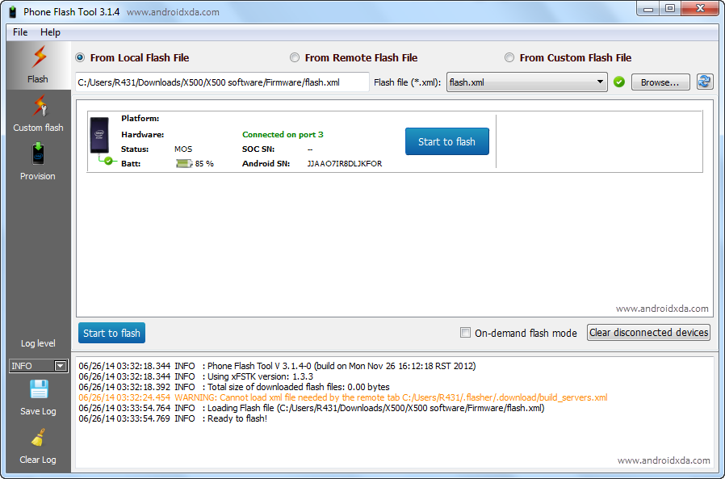Open the Provision sidebar item
This screenshot has width=725, height=479.
click(x=38, y=162)
